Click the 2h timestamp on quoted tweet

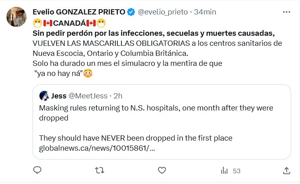pos(118,96)
